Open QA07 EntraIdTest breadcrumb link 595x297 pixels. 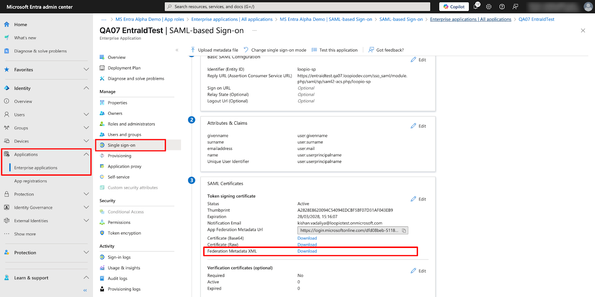coord(536,19)
